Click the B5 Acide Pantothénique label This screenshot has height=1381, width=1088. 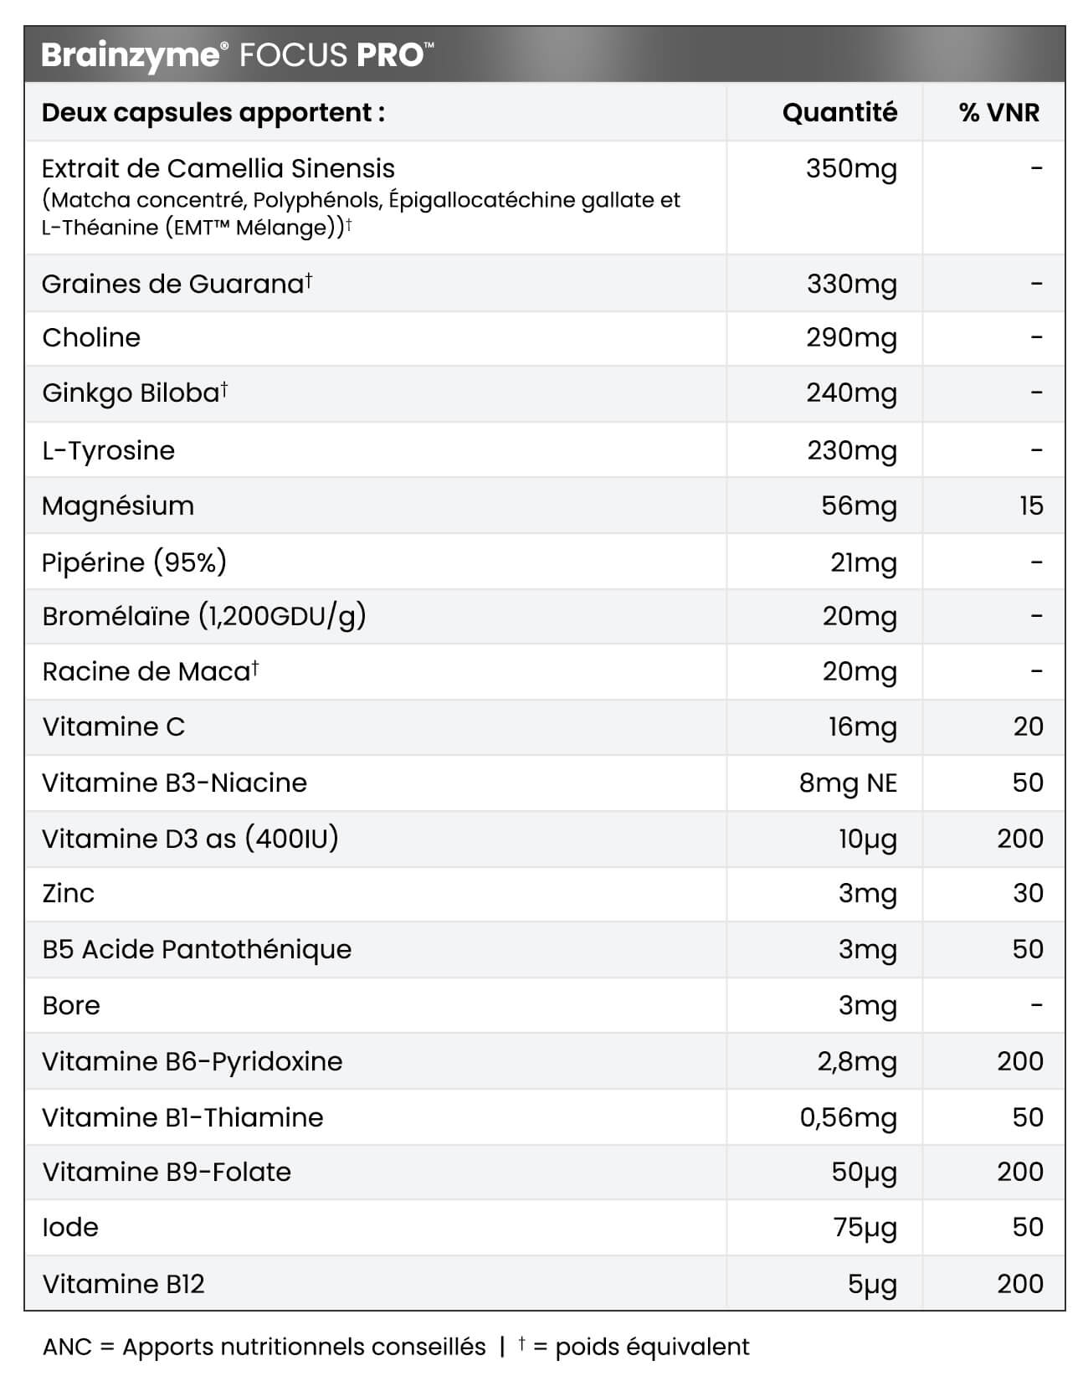tap(197, 950)
